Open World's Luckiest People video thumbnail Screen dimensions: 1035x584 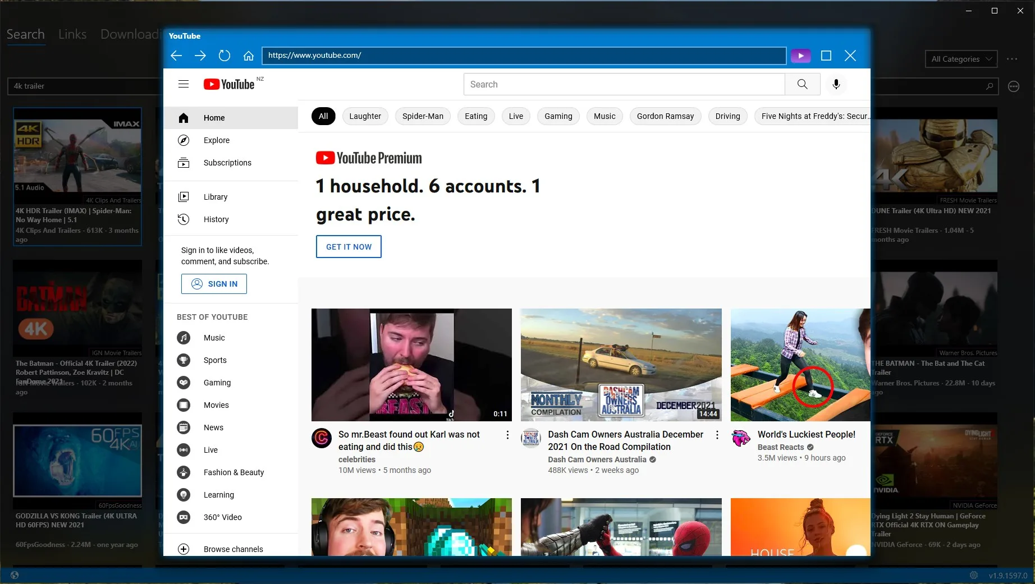(x=800, y=365)
